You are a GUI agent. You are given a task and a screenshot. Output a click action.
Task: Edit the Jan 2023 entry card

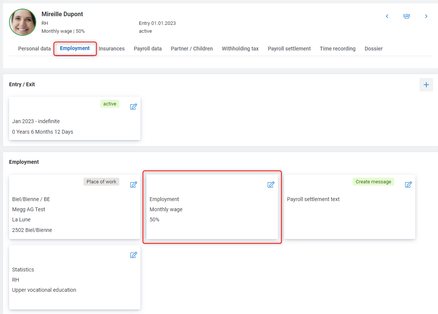tap(134, 107)
